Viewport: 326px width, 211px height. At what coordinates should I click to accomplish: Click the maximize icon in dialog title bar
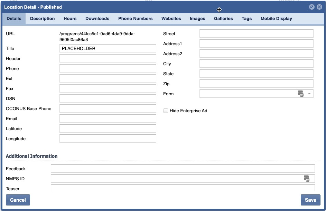(311, 7)
